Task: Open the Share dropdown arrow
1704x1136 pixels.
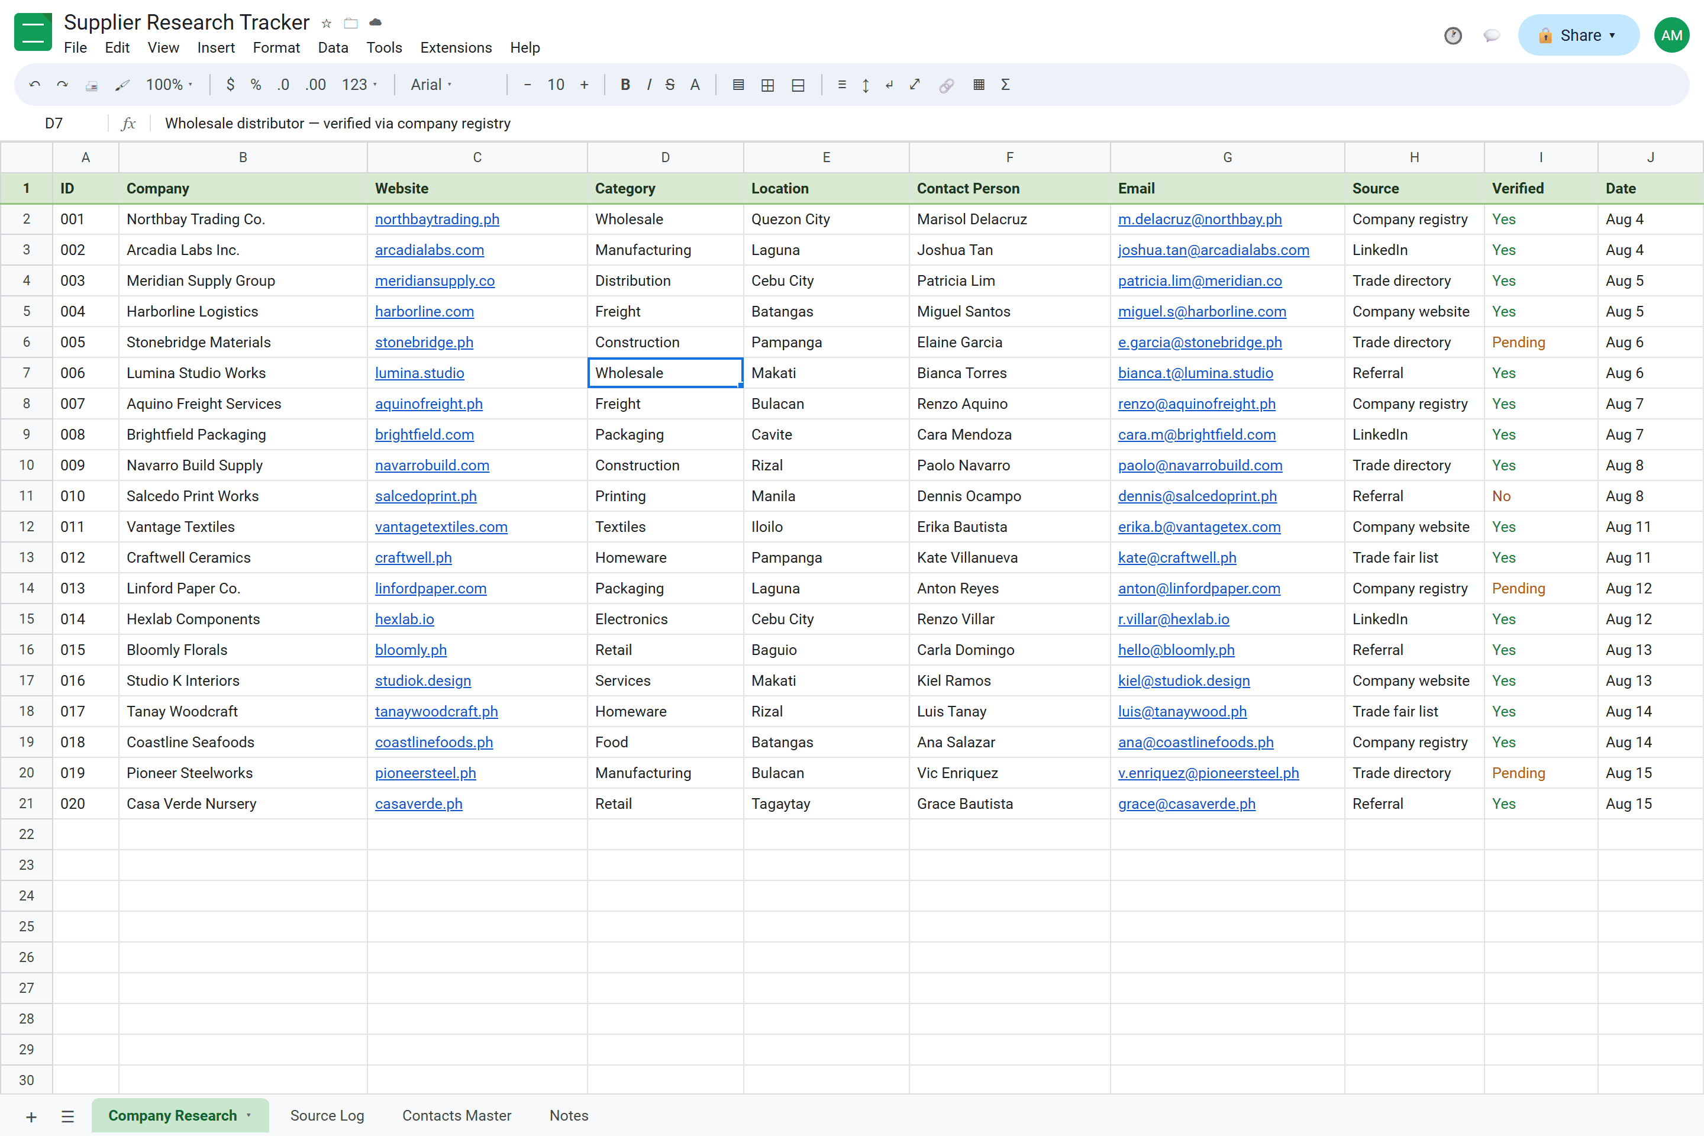Action: pyautogui.click(x=1612, y=35)
